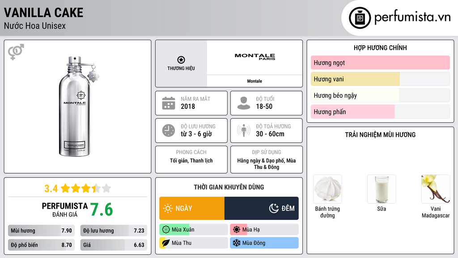This screenshot has width=458, height=258.
Task: Click the Hương ngọt accord bar
Action: (380, 63)
